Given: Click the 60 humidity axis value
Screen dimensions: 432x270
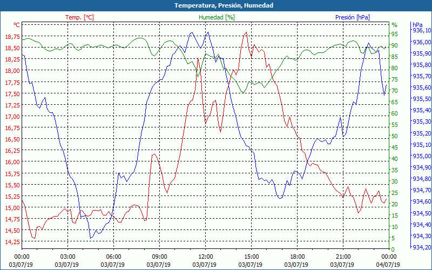Looking at the screenshot, I should pos(395,113).
